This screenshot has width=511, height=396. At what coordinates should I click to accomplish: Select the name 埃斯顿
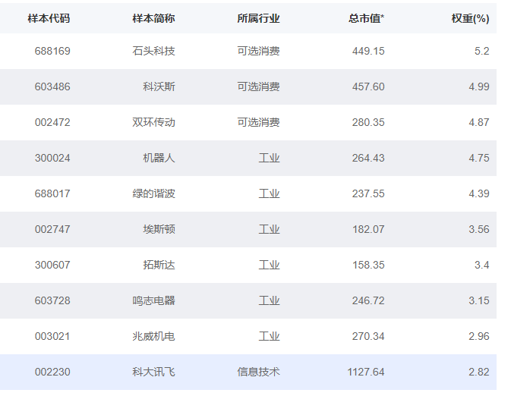159,229
